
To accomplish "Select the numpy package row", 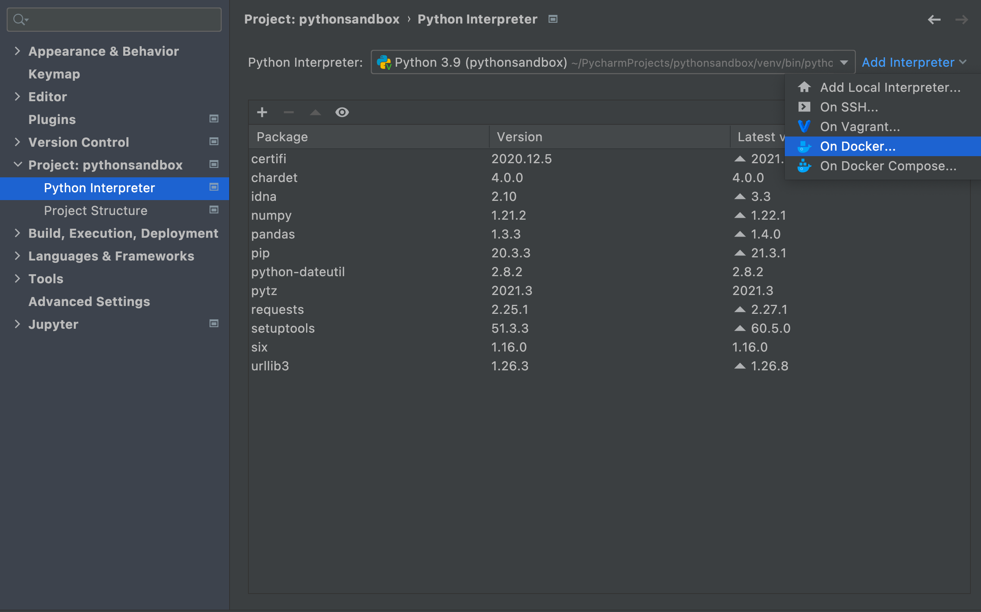I will pos(609,215).
